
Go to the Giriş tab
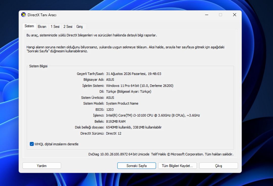click(x=79, y=26)
